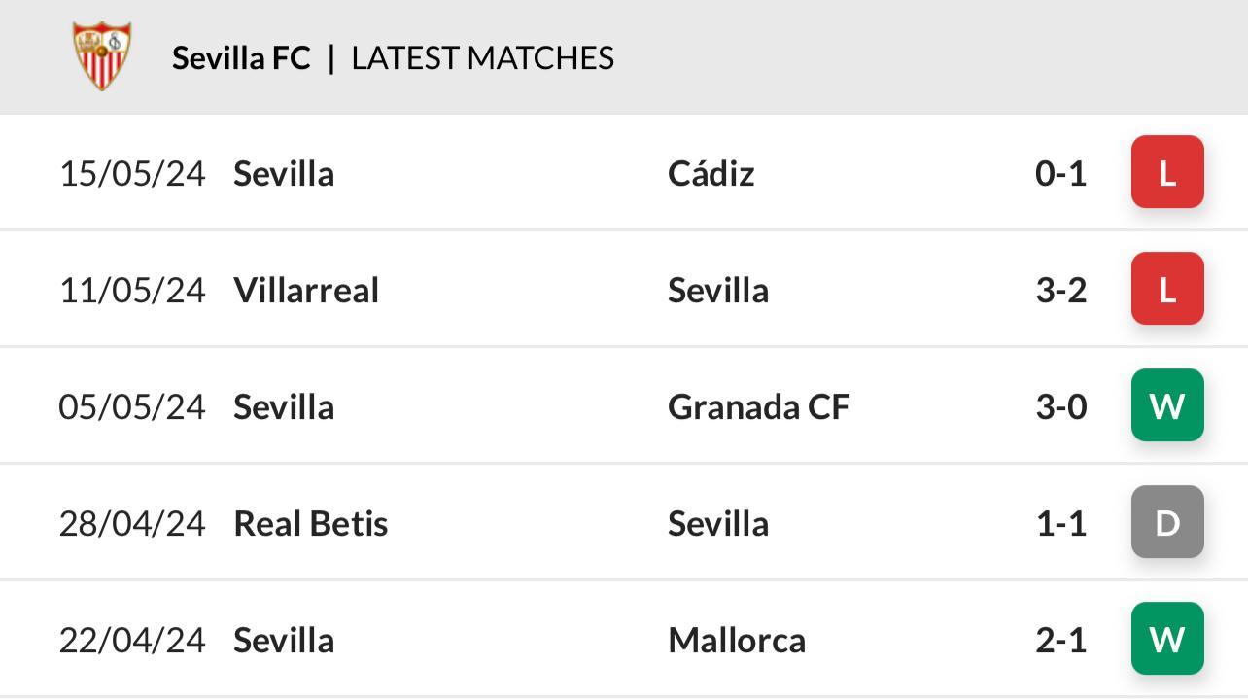Click the red L badge for Villarreal match
This screenshot has width=1248, height=700.
click(1167, 289)
